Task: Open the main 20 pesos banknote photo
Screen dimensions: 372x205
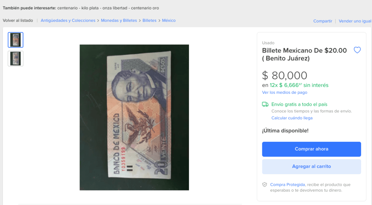Action: [x=134, y=117]
